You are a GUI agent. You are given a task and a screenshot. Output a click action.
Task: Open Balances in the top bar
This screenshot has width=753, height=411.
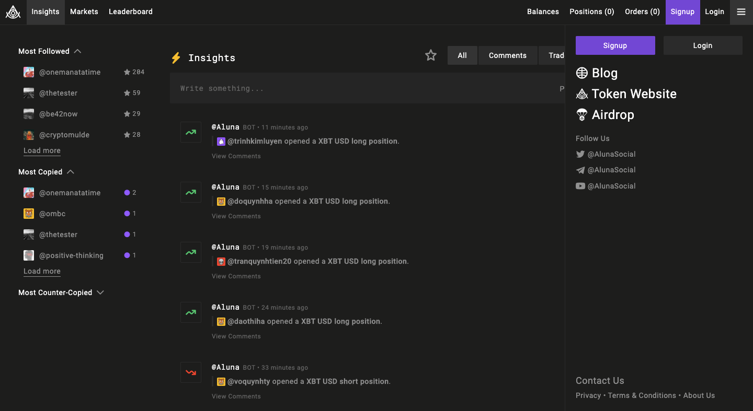tap(543, 12)
